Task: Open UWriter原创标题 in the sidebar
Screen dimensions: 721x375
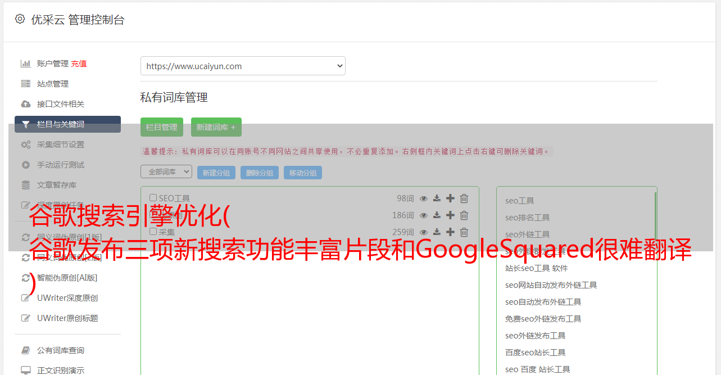Action: tap(67, 318)
